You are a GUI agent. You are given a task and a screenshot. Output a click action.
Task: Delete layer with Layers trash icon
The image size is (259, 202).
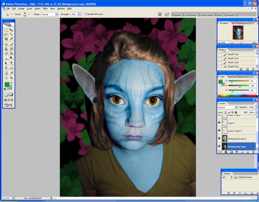[x=253, y=152]
